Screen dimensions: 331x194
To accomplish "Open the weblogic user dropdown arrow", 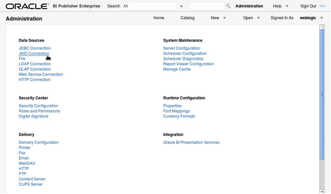I will coord(322,18).
